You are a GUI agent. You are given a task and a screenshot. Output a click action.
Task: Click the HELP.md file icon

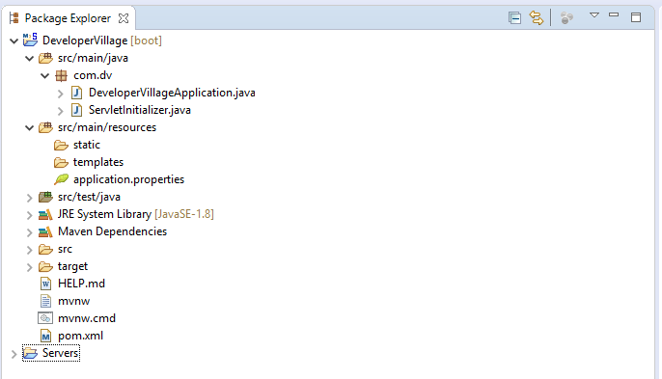45,284
